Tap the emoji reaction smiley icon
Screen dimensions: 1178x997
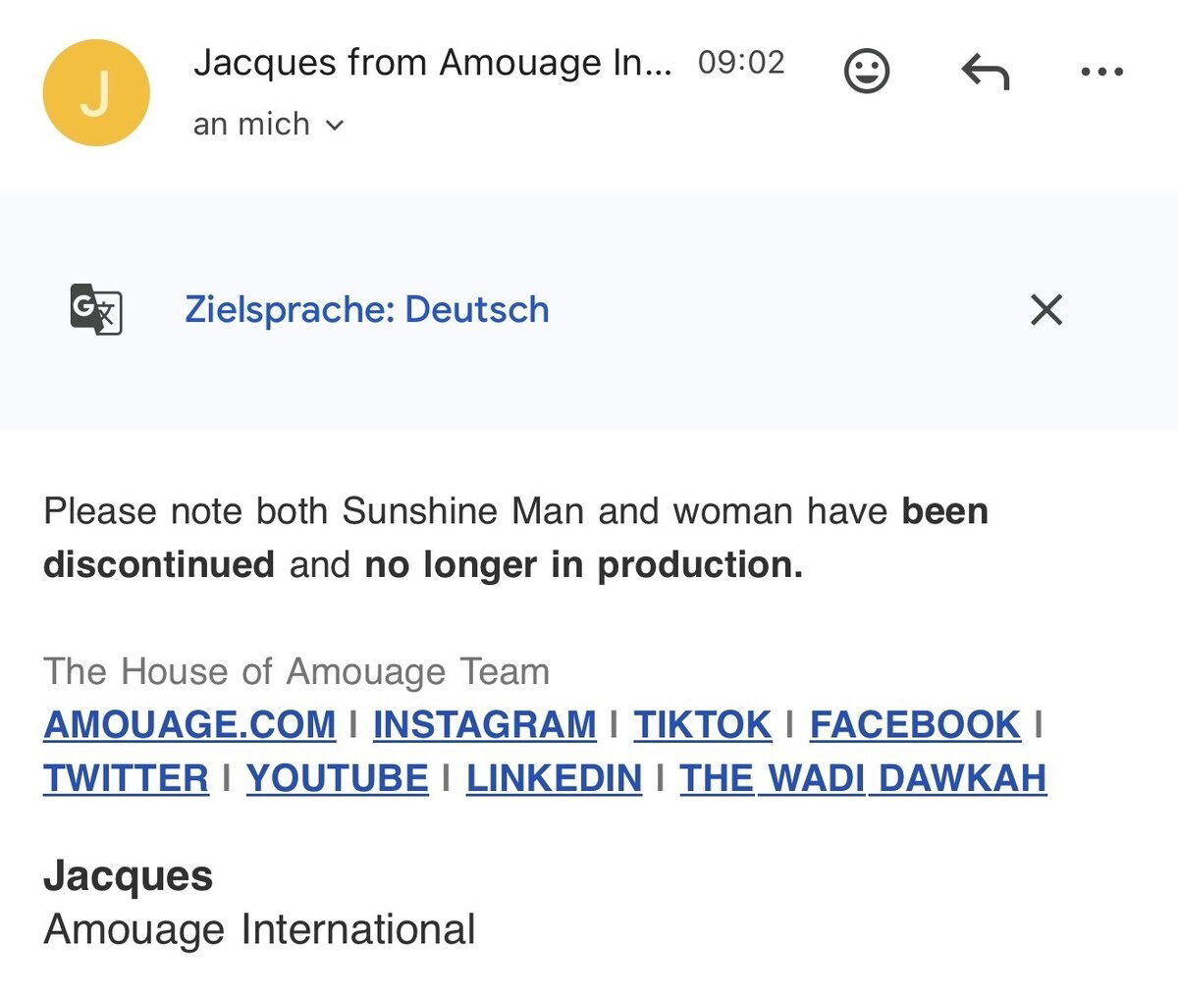867,72
